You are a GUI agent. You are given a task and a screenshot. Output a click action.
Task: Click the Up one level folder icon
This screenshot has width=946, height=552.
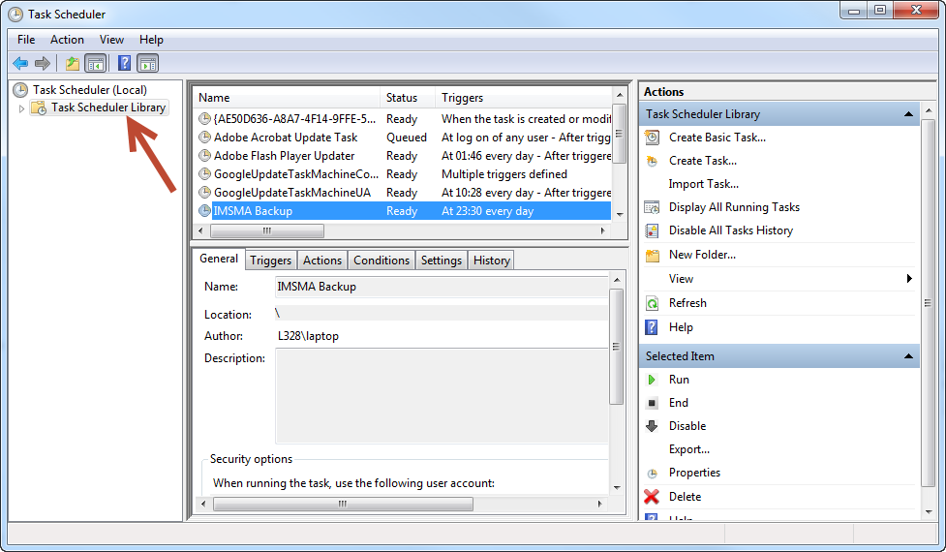(x=72, y=64)
